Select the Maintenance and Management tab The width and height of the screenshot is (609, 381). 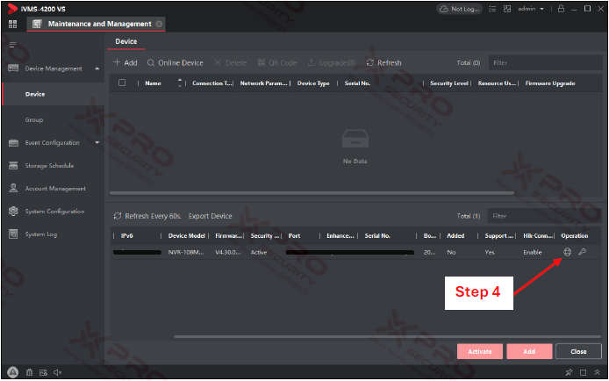point(96,24)
